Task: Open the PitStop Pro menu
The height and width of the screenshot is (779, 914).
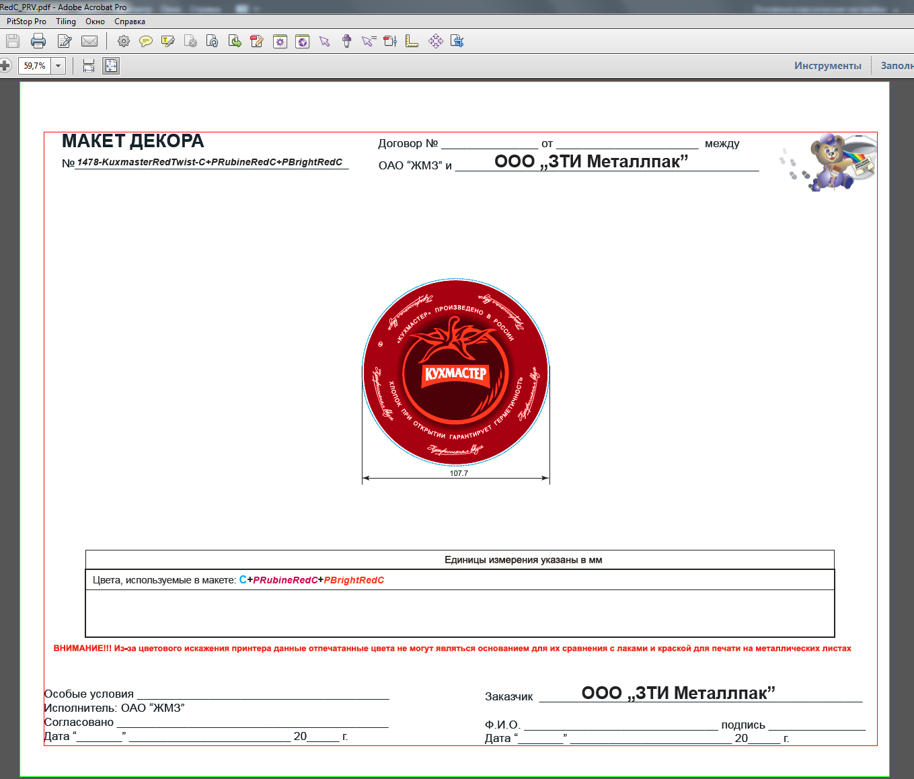Action: (x=26, y=22)
